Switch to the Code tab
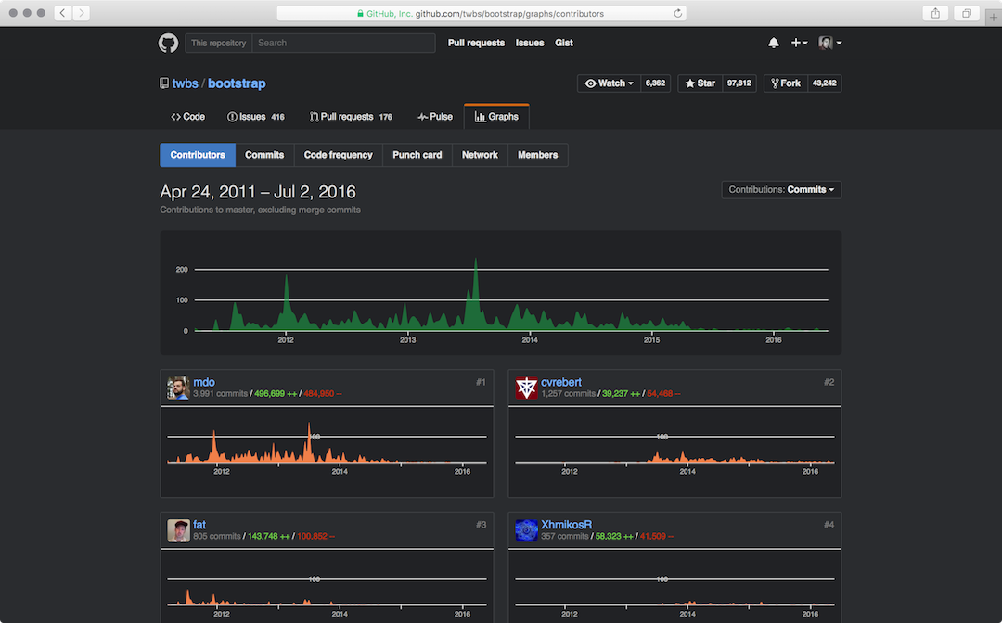This screenshot has width=1002, height=623. tap(187, 117)
